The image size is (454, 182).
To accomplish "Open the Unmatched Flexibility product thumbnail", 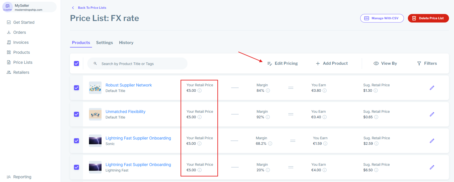I will (x=95, y=114).
